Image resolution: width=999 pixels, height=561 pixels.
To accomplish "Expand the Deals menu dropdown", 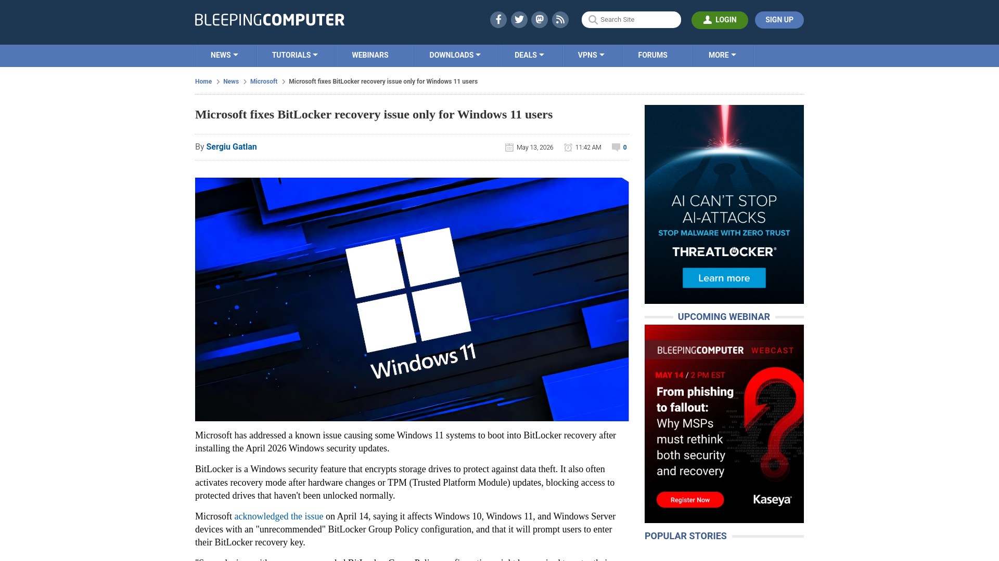I will click(x=529, y=55).
